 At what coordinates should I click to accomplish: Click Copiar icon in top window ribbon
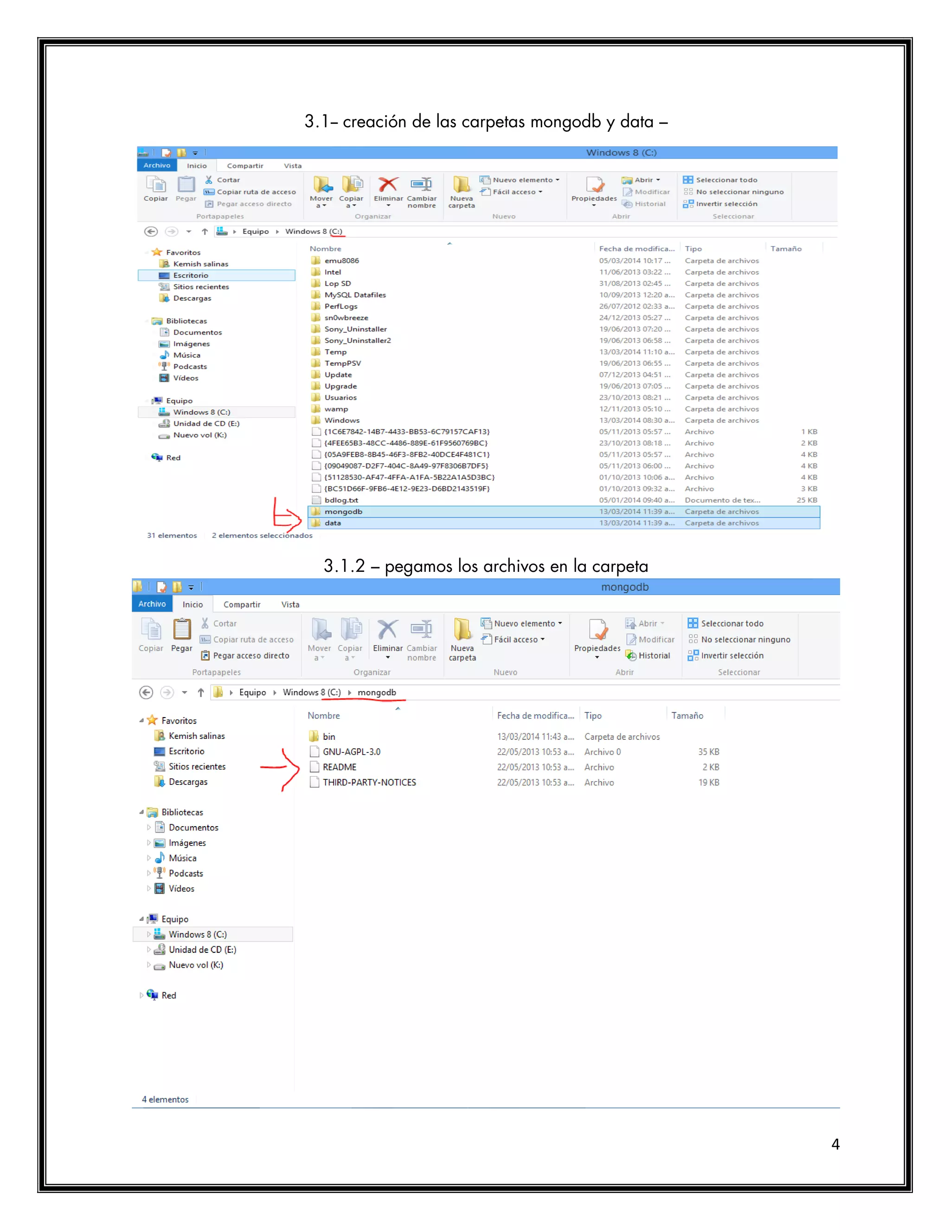(155, 185)
